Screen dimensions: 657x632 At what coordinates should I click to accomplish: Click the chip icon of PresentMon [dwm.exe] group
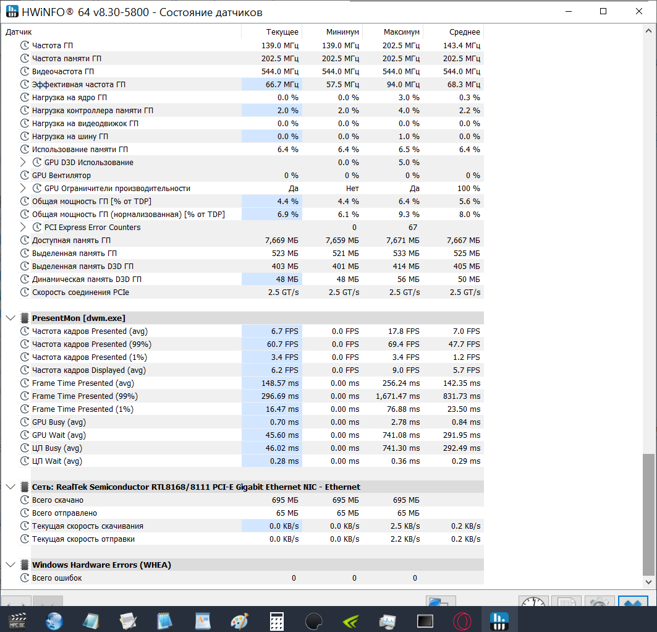pos(25,318)
